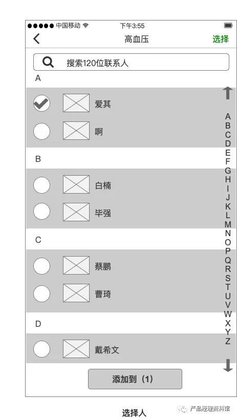
Task: Uncheck the selected contact 爱其
Action: click(x=41, y=103)
